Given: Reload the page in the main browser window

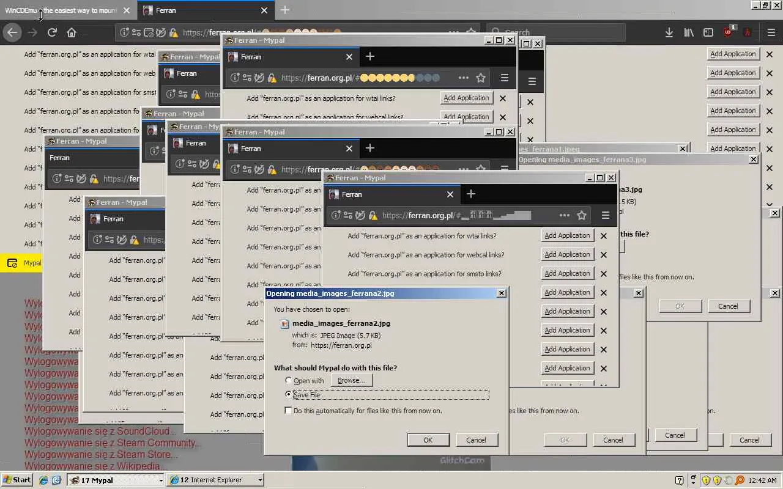Looking at the screenshot, I should 52,32.
